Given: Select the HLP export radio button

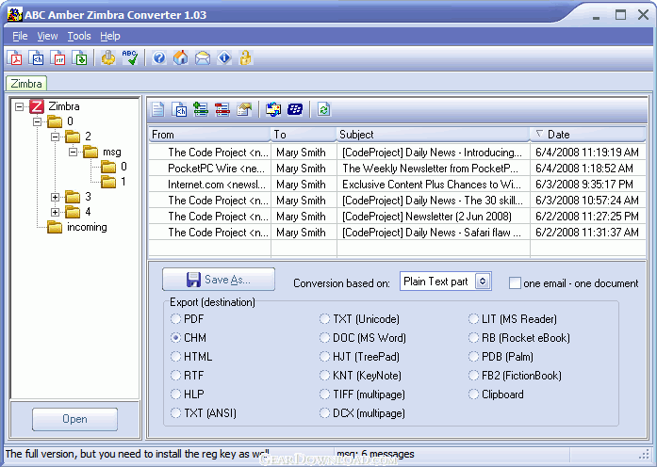Looking at the screenshot, I should coord(175,395).
